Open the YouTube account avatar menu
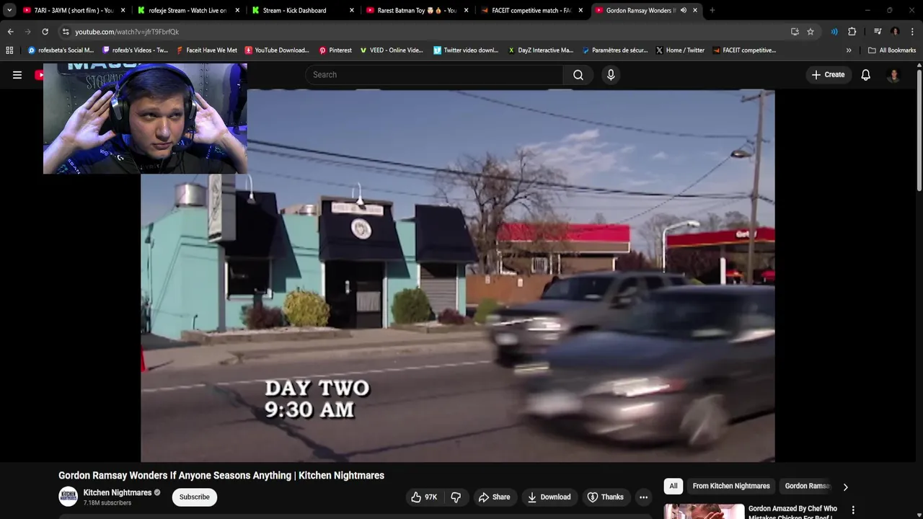The height and width of the screenshot is (519, 923). pos(893,75)
